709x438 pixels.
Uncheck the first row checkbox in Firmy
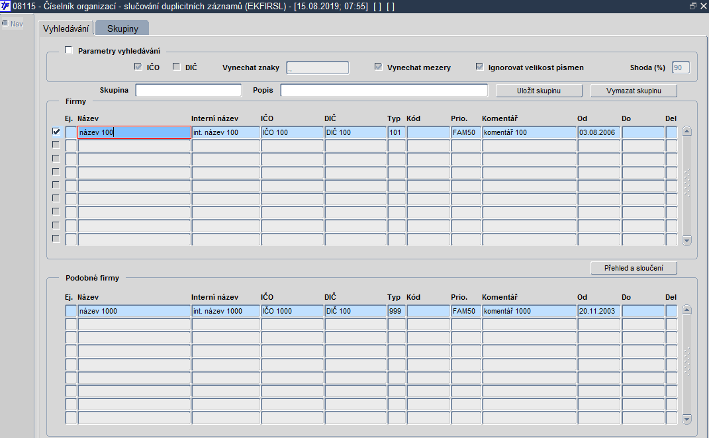click(56, 132)
